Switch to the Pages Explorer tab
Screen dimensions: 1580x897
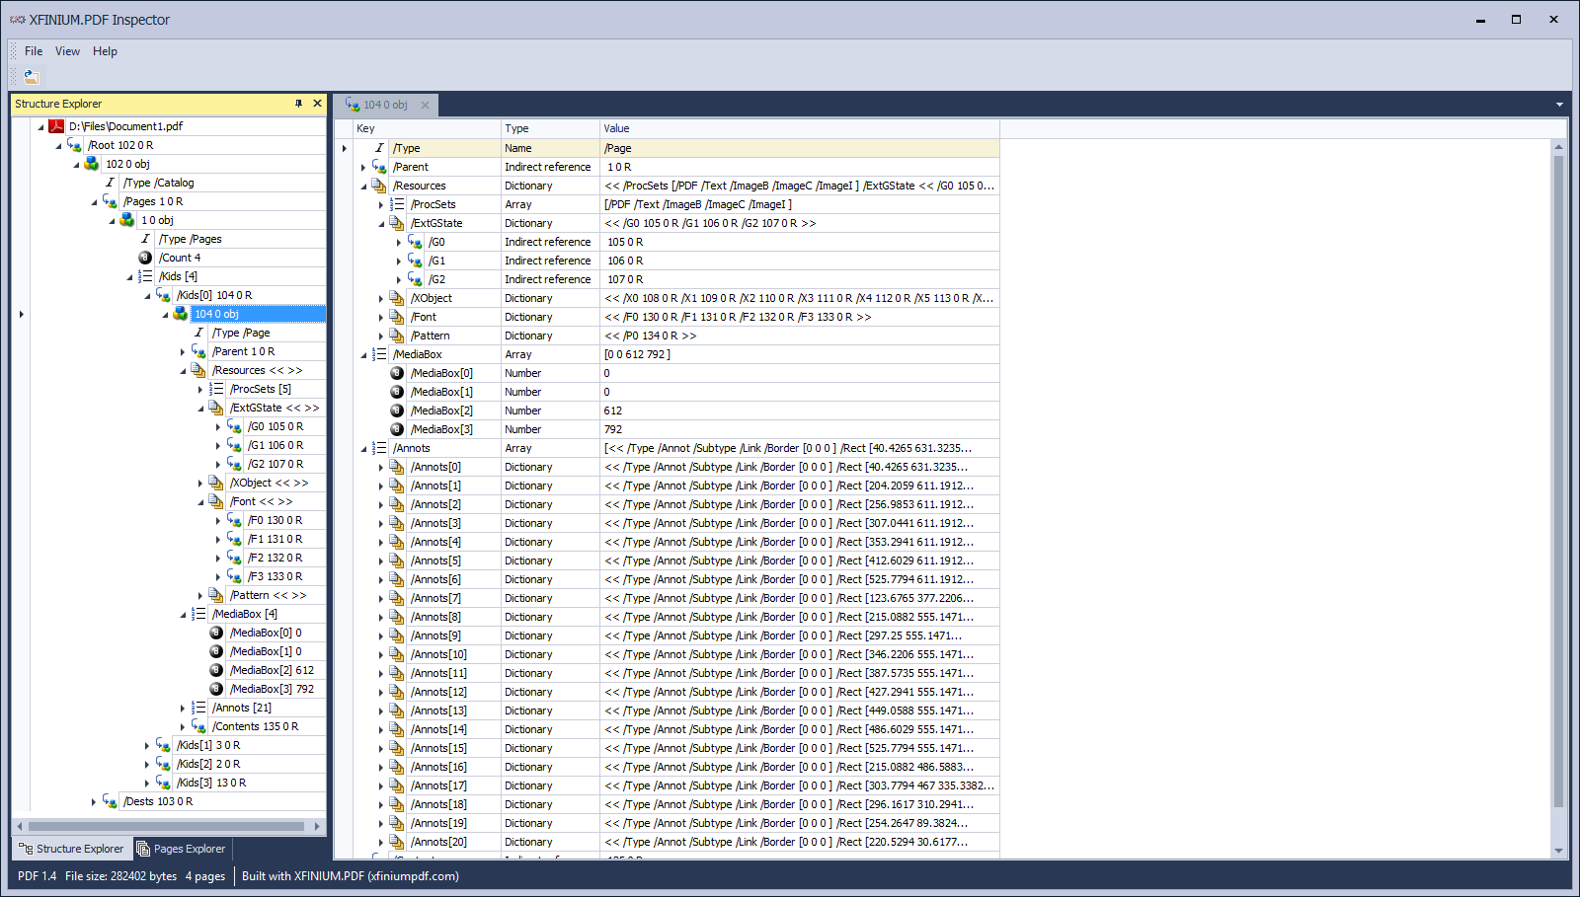(x=181, y=849)
